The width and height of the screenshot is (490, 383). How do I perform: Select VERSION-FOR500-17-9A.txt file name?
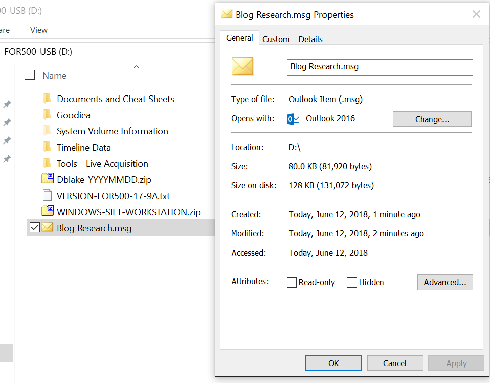(113, 196)
